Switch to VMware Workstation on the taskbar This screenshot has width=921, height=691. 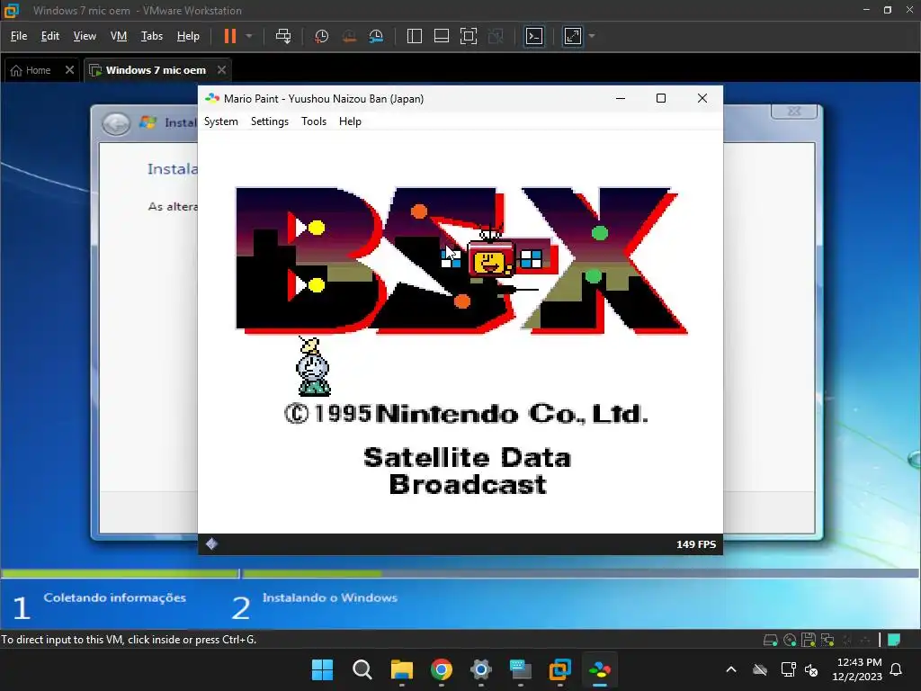[x=559, y=669]
